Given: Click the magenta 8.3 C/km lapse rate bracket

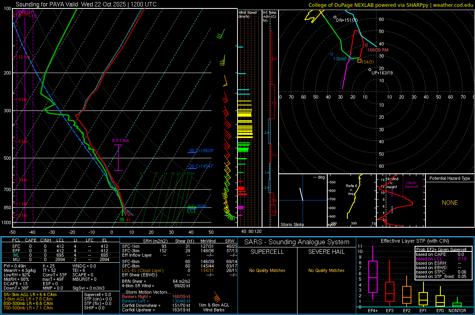Looking at the screenshot, I should (x=118, y=158).
